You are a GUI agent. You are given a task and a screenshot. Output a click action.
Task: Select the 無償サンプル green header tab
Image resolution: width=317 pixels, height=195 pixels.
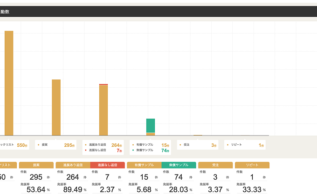(x=179, y=165)
